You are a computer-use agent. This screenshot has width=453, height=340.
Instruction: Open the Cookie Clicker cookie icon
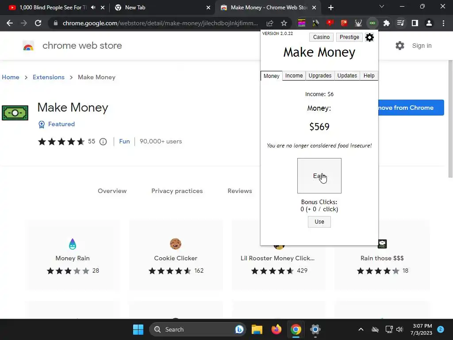pos(175,244)
